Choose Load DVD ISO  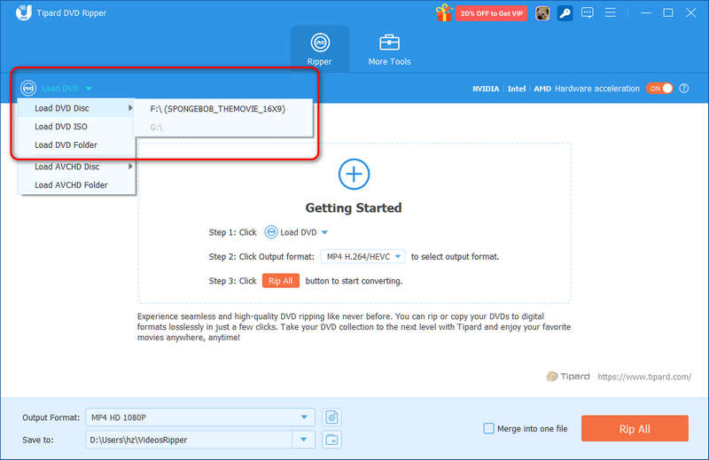[76, 127]
